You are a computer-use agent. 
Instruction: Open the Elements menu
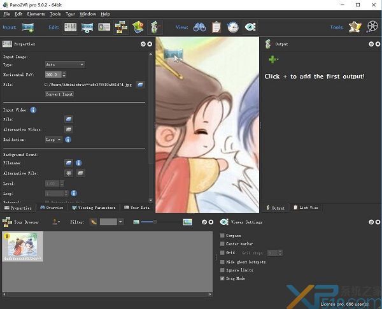click(x=36, y=14)
